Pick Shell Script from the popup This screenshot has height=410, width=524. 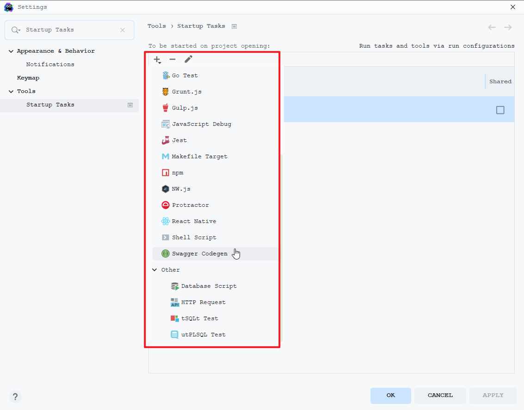pos(215,237)
